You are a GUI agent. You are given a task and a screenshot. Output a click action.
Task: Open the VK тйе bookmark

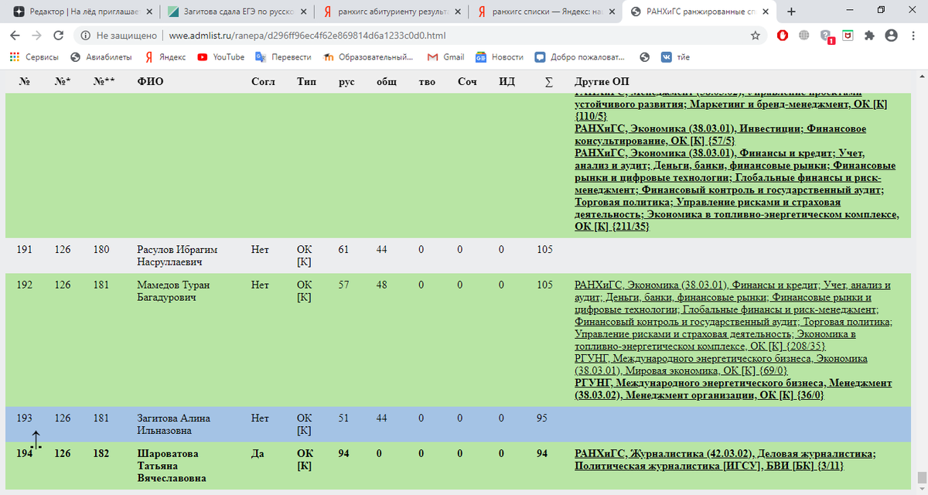tap(675, 57)
